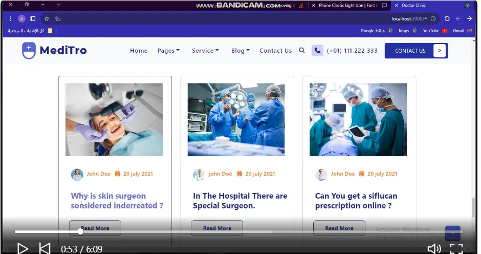Go back using the browser back arrow
481x254 pixels.
click(x=458, y=19)
